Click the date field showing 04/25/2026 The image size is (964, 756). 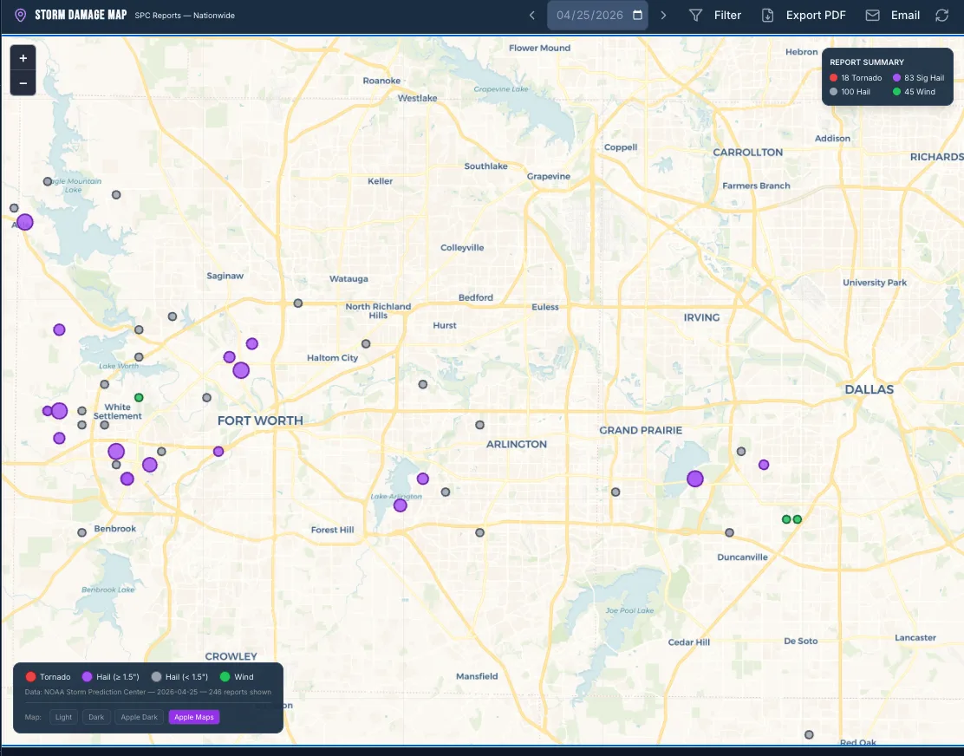(597, 16)
